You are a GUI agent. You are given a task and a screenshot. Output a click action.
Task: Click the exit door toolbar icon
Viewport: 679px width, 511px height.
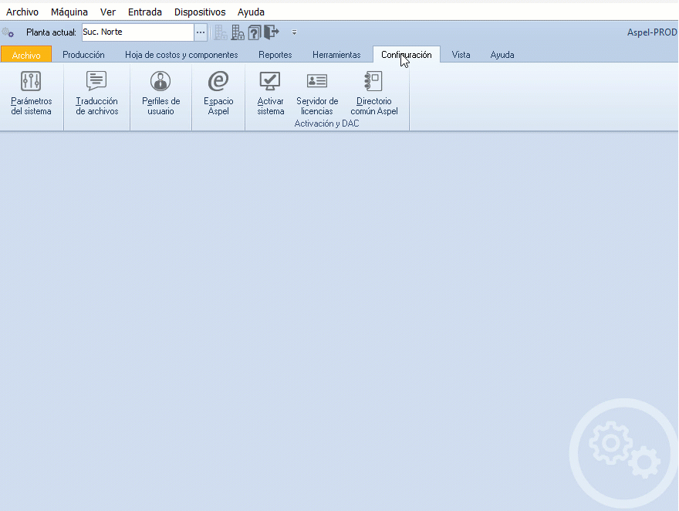(270, 32)
